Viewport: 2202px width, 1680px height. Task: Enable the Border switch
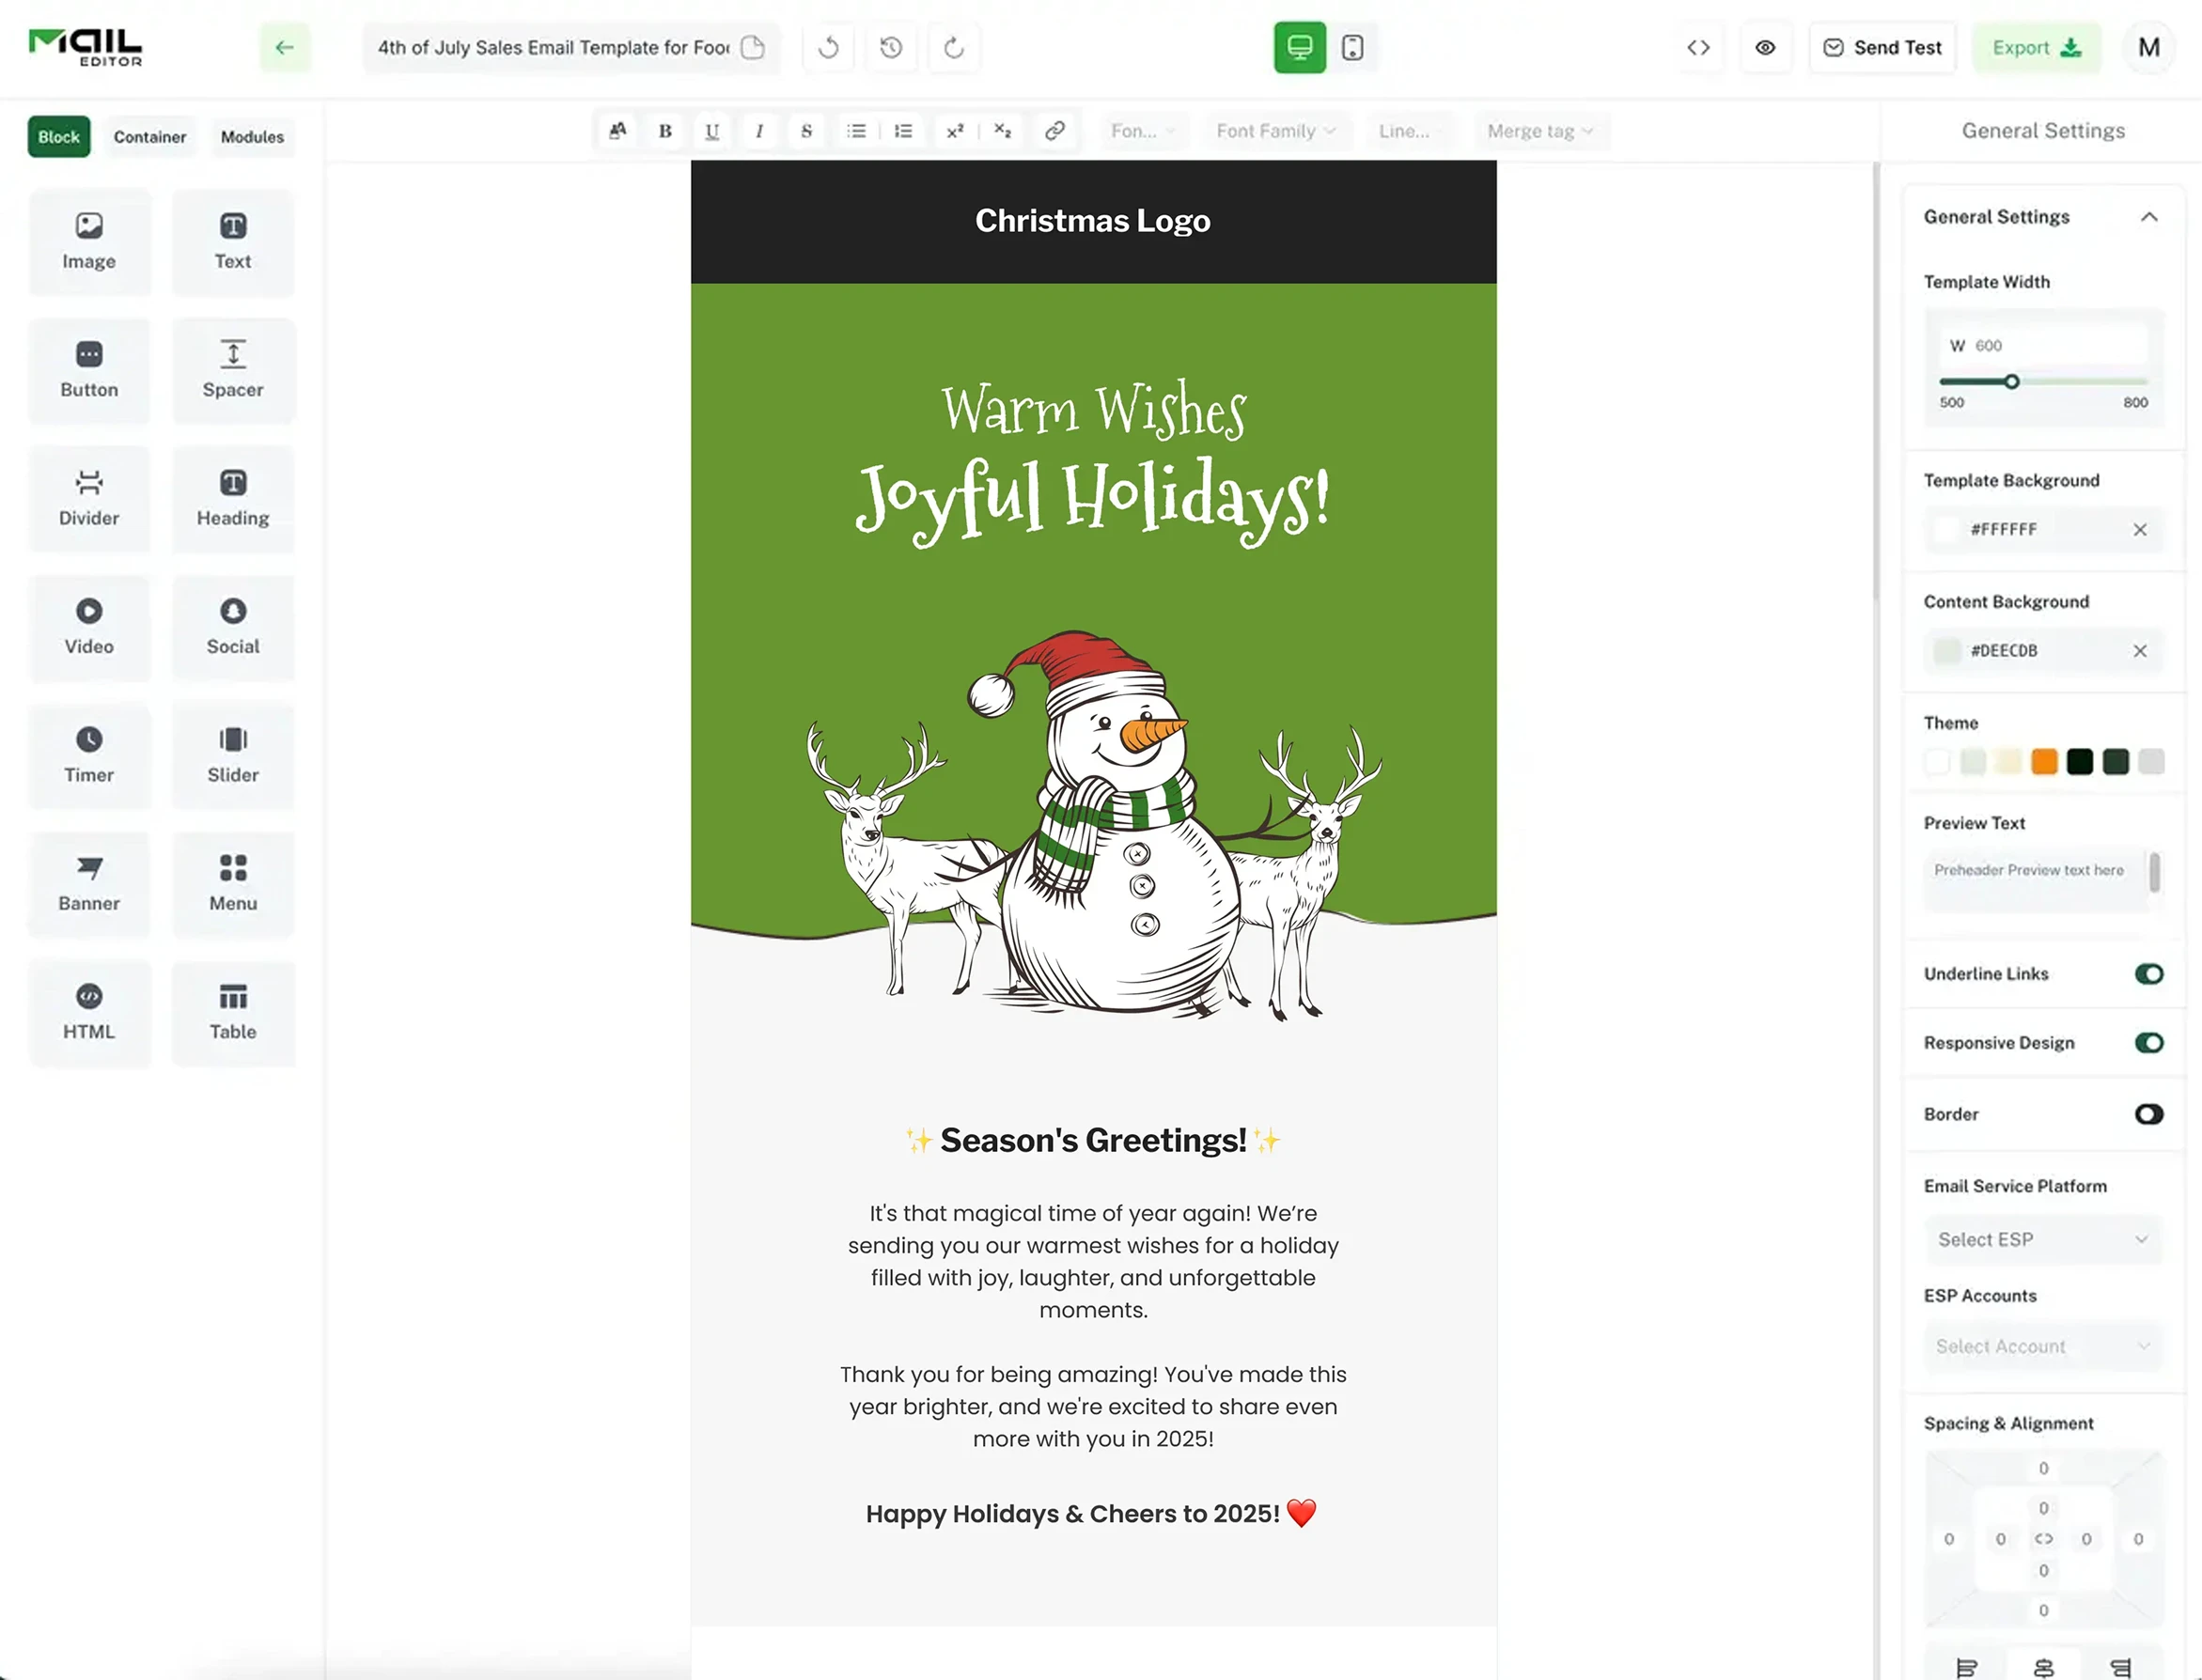pyautogui.click(x=2148, y=1114)
